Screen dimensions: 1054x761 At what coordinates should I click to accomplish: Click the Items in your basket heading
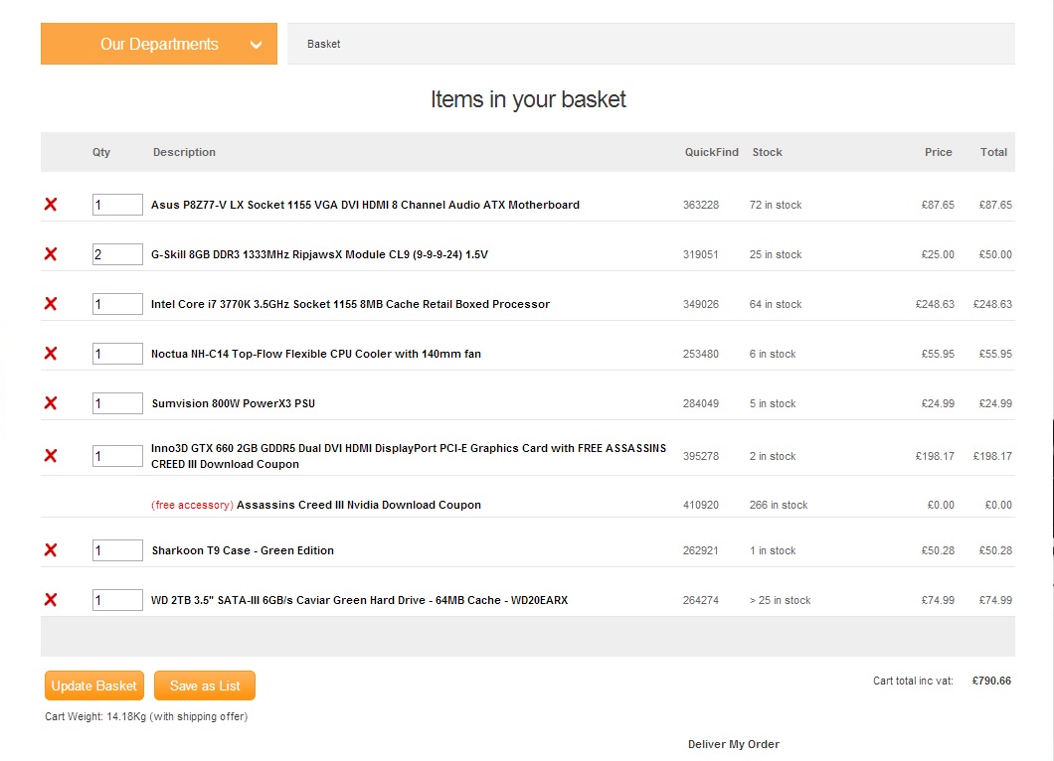(528, 99)
